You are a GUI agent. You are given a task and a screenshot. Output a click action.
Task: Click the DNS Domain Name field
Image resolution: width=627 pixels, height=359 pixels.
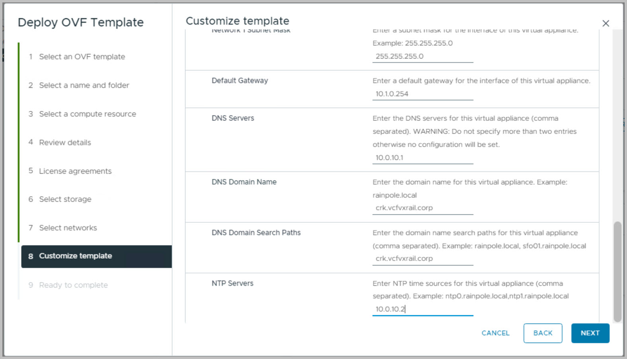click(422, 208)
